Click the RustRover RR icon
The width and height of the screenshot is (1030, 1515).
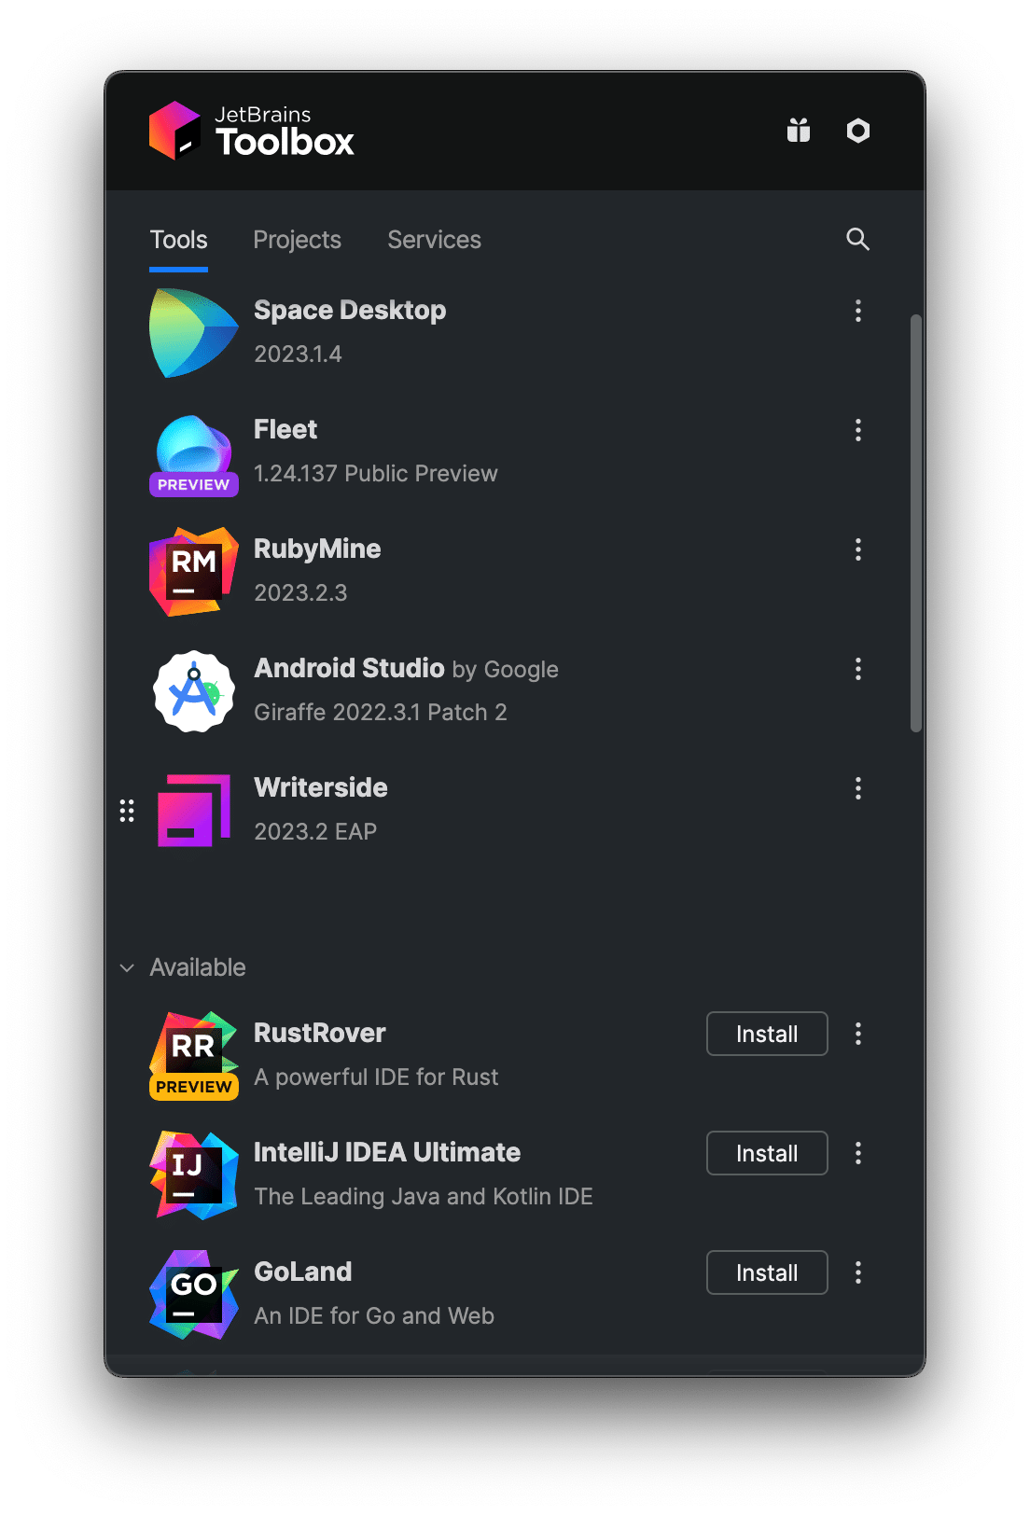[194, 1056]
